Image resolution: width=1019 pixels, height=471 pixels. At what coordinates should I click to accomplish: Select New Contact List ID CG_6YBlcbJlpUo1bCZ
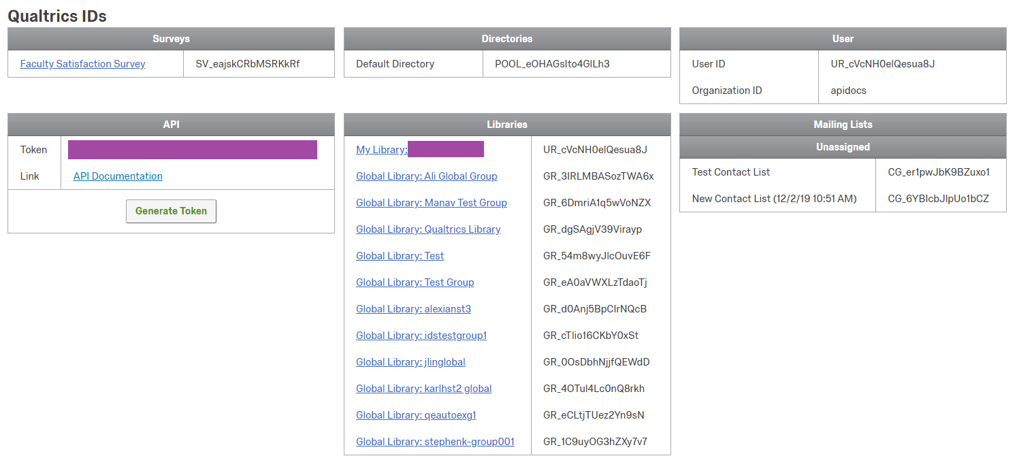click(939, 199)
